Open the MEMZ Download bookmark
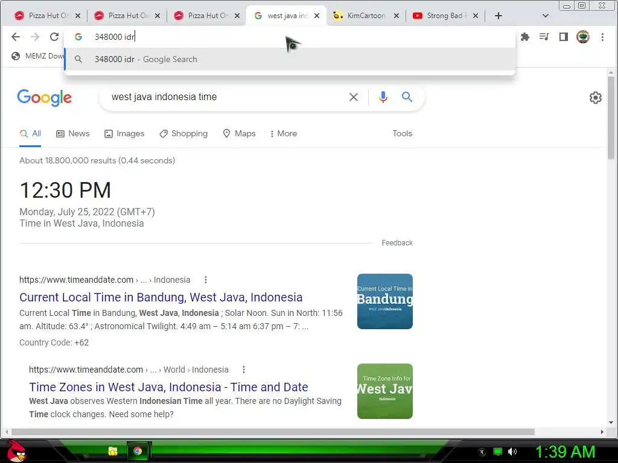This screenshot has height=463, width=618. coord(38,56)
